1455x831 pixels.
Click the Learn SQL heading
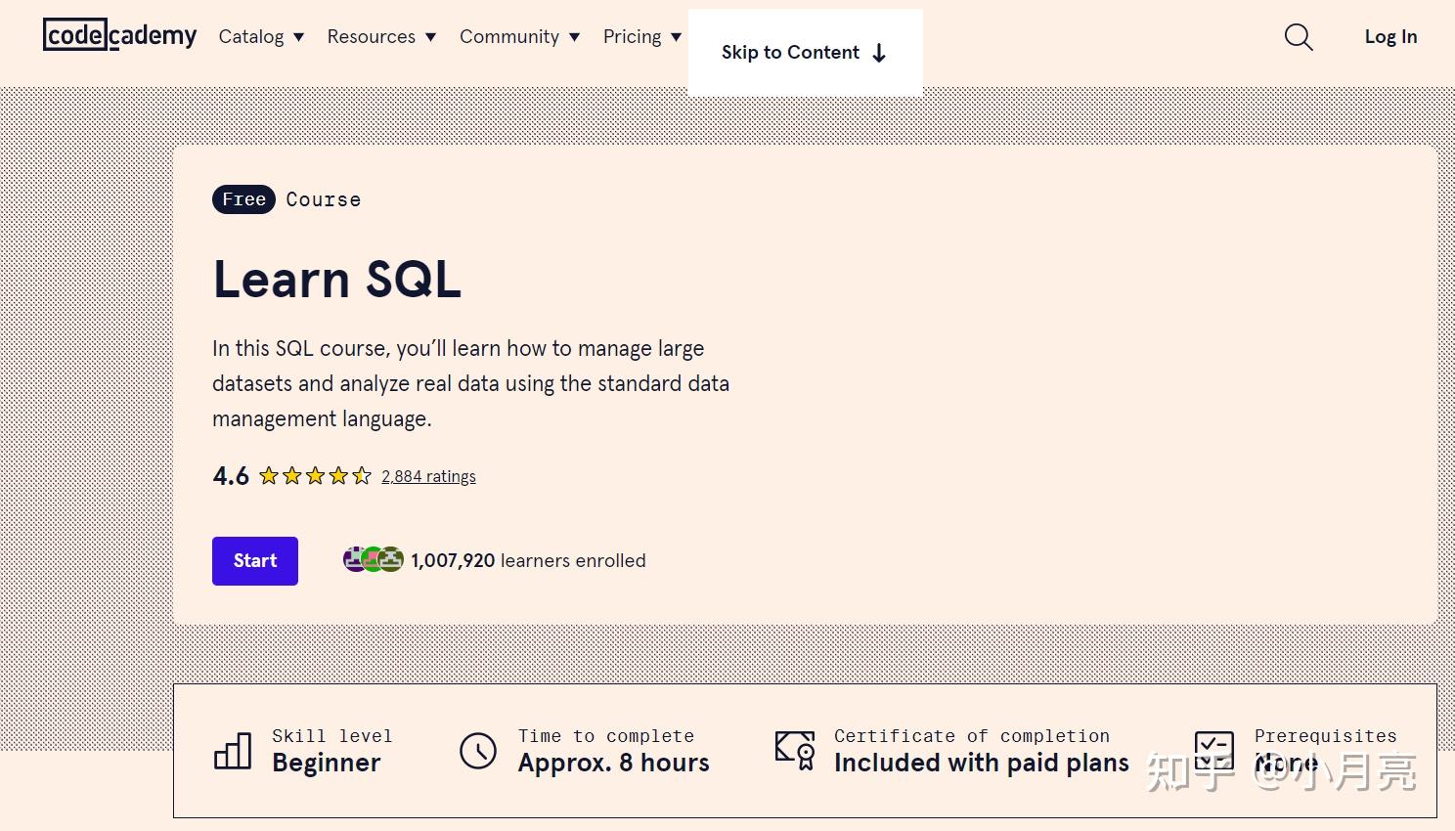(x=336, y=280)
